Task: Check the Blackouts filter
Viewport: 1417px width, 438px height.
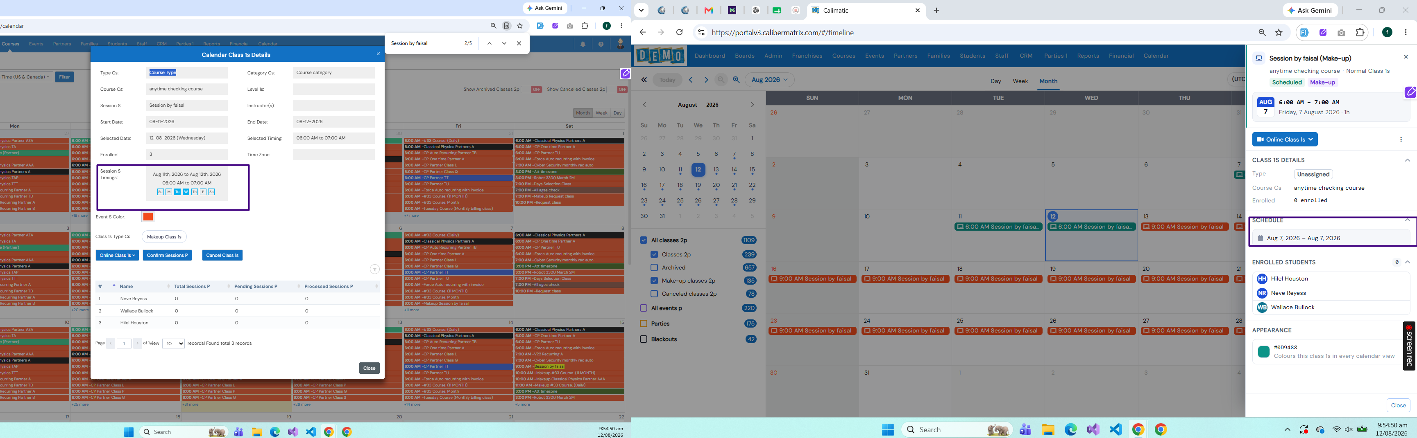Action: tap(644, 339)
